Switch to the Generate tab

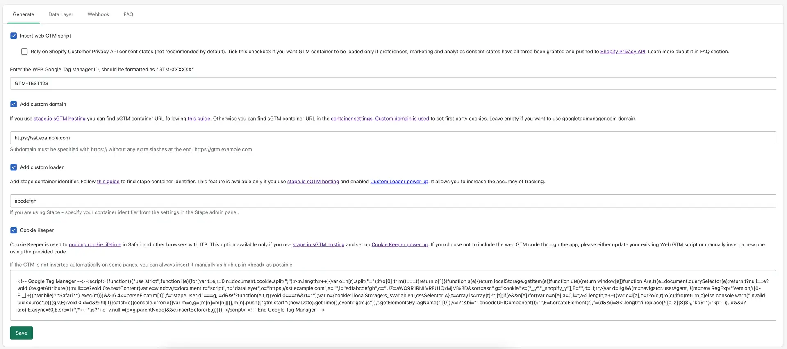pos(23,14)
